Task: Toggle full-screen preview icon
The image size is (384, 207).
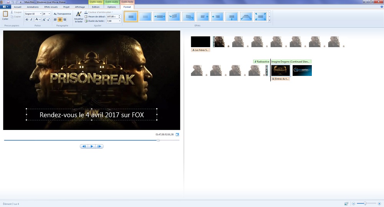Action: click(x=177, y=135)
